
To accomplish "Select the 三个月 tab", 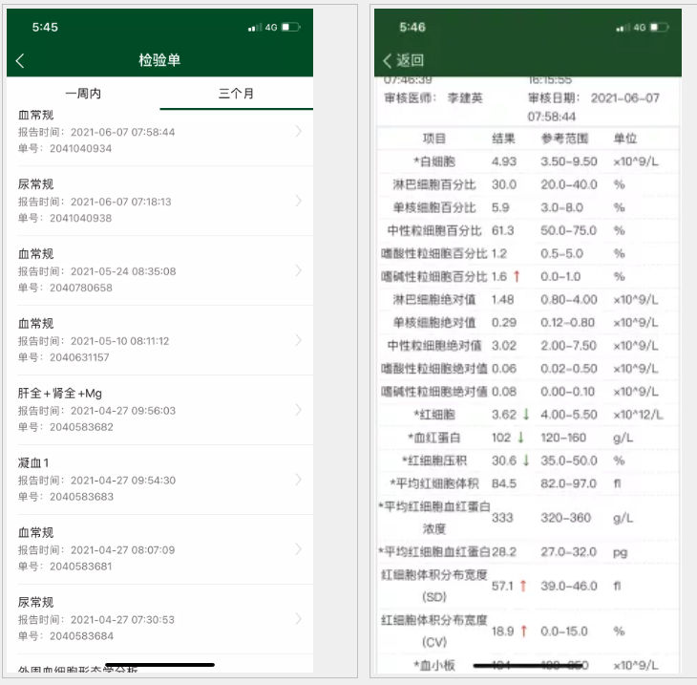I will pos(236,94).
